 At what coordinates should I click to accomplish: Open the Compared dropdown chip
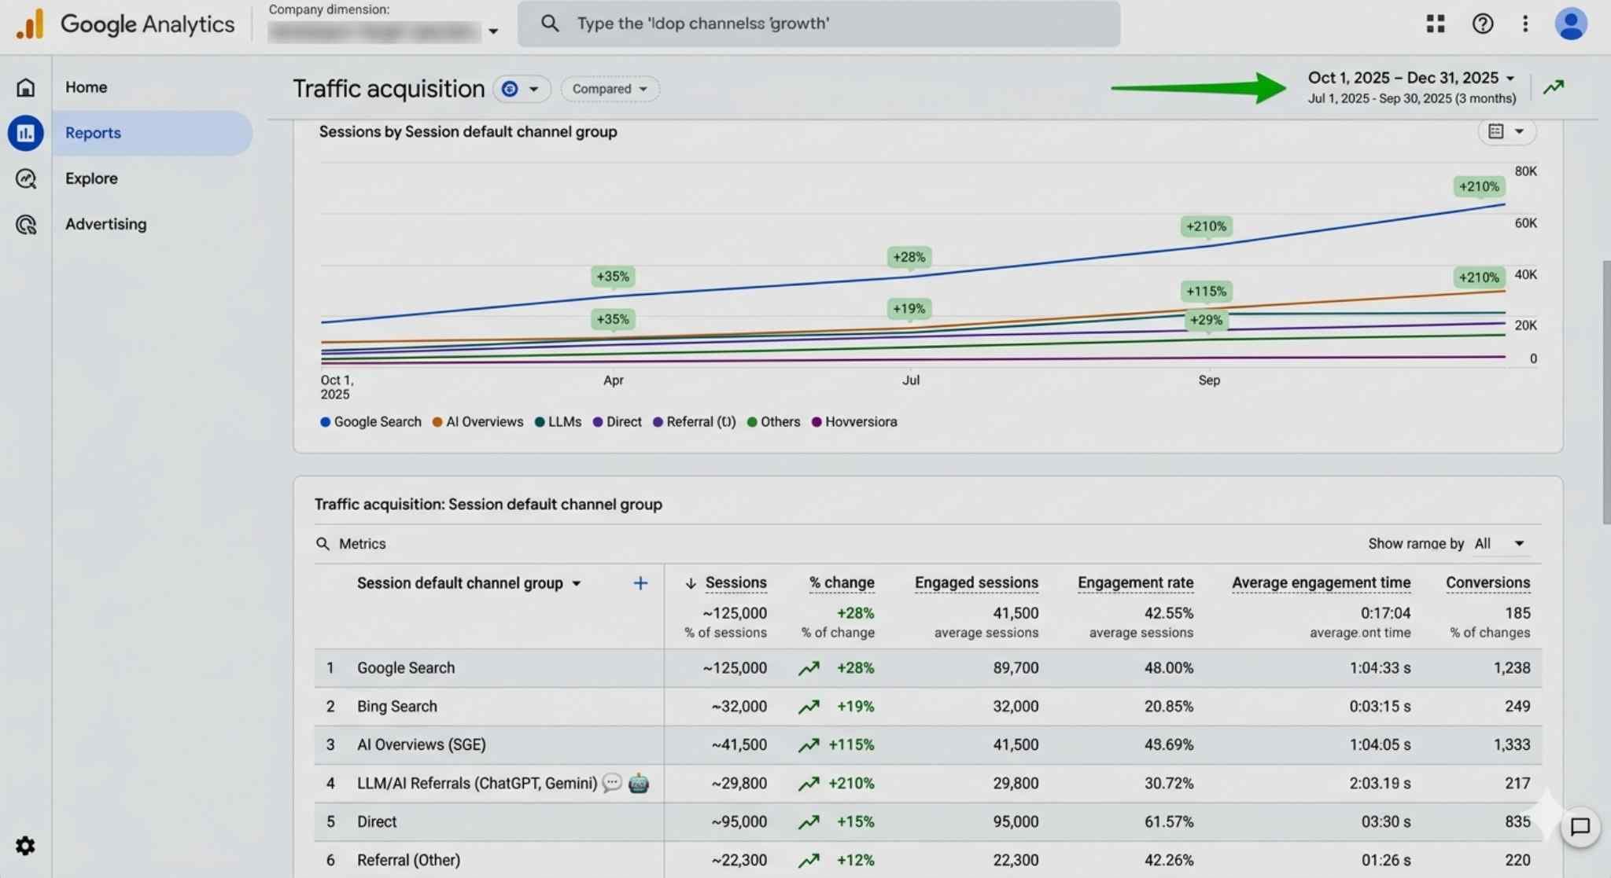tap(610, 89)
